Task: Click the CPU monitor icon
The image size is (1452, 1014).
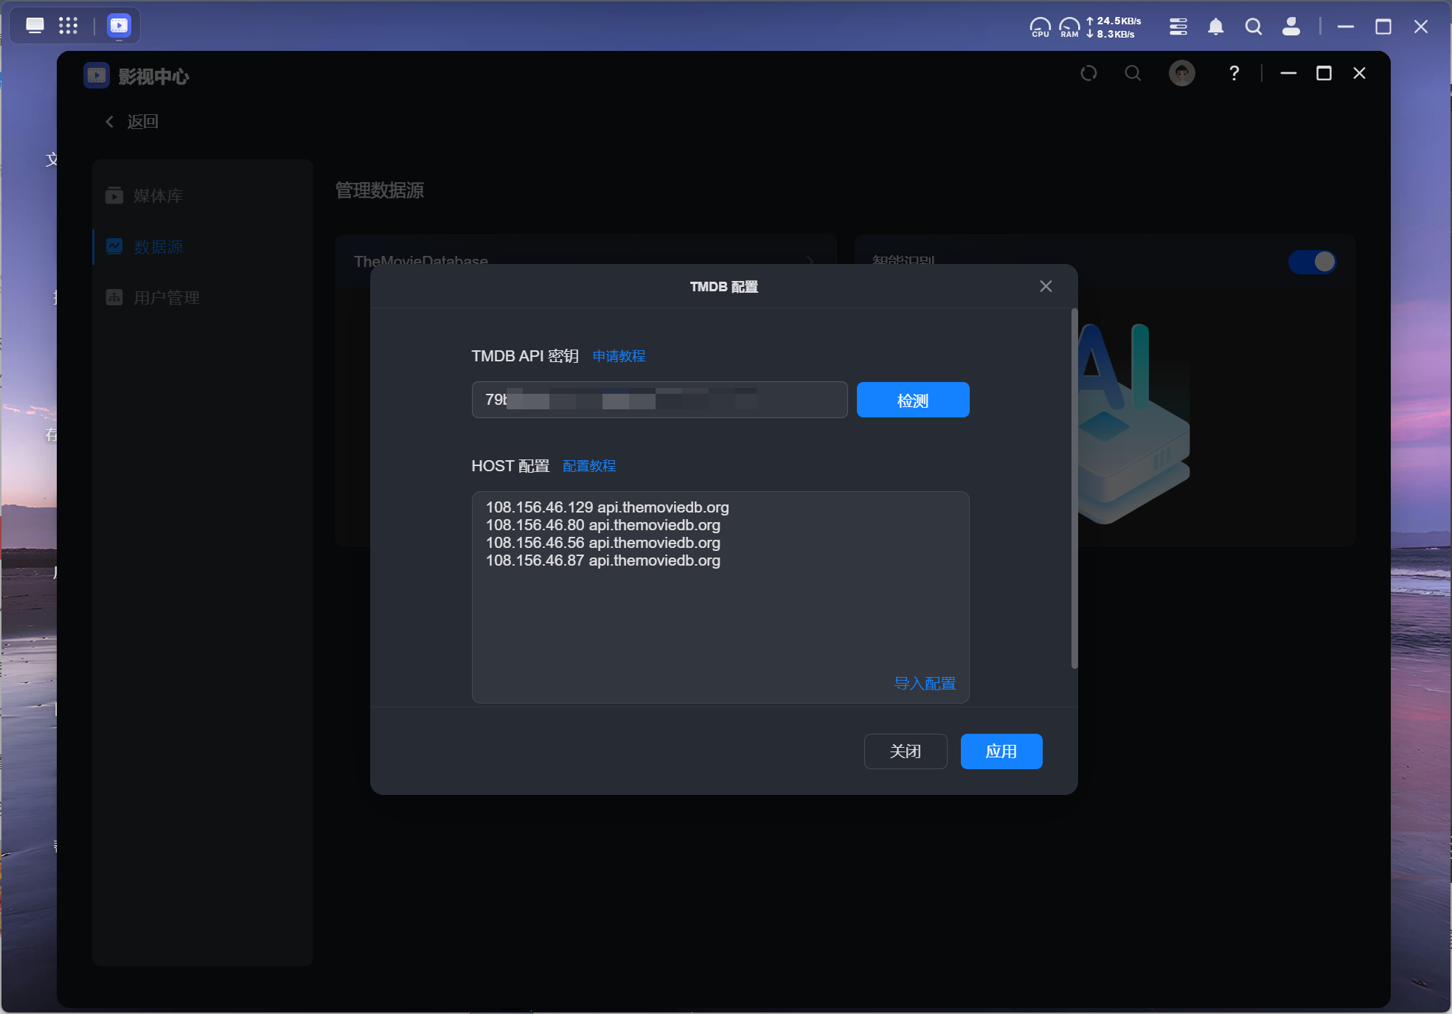Action: coord(1040,27)
